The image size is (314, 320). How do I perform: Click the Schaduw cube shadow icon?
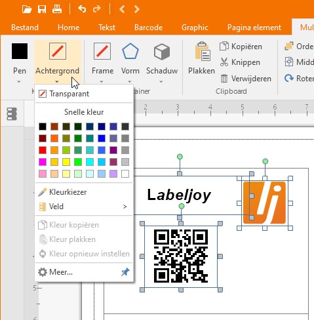162,52
